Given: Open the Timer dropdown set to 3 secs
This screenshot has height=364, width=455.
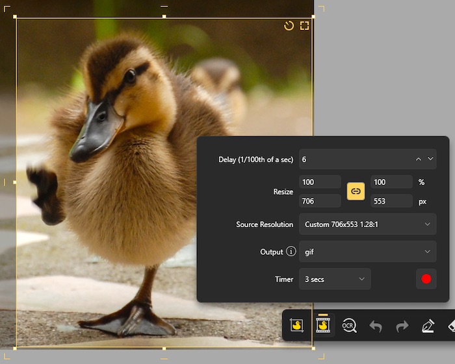Looking at the screenshot, I should click(335, 279).
